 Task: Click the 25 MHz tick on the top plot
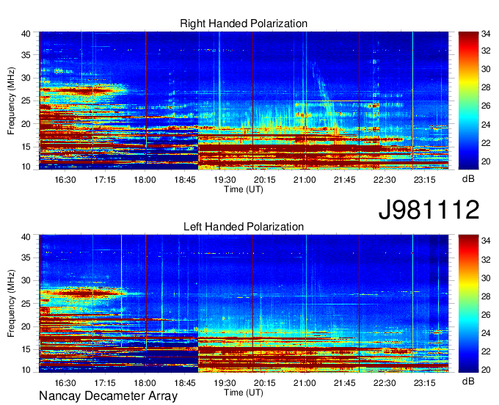pos(26,101)
